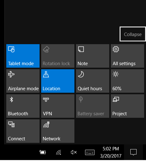Turn off Tablet mode tile
The image size is (146, 161).
pyautogui.click(x=23, y=56)
